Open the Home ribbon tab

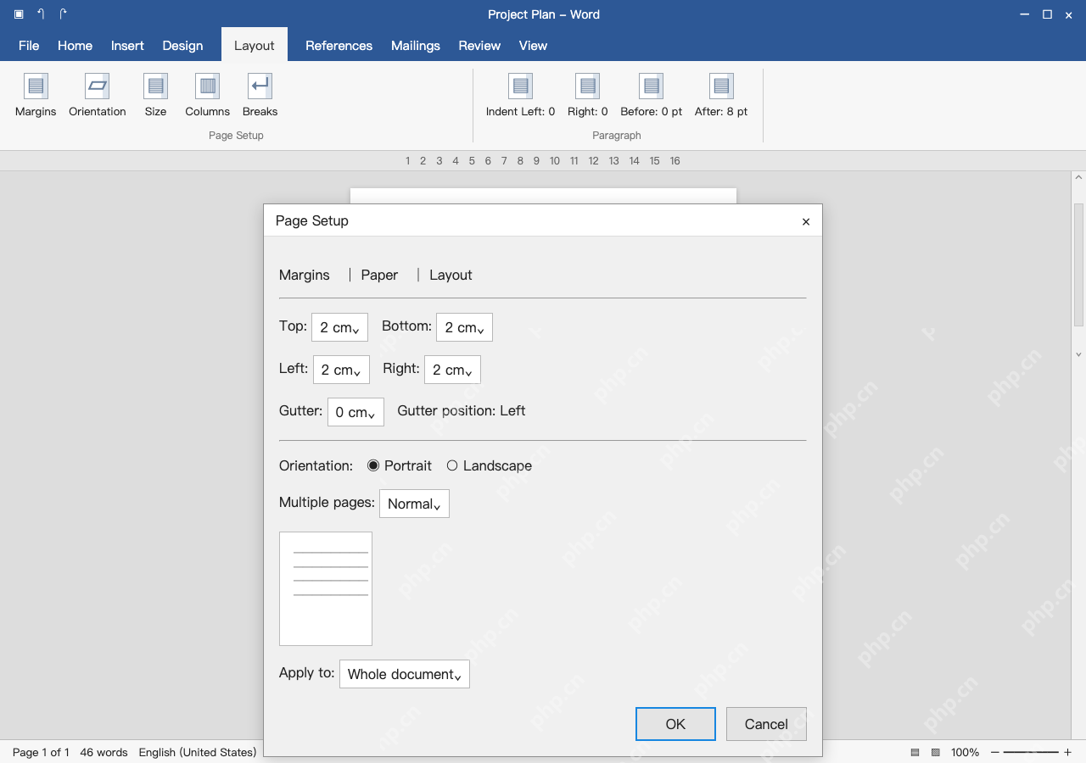point(75,46)
